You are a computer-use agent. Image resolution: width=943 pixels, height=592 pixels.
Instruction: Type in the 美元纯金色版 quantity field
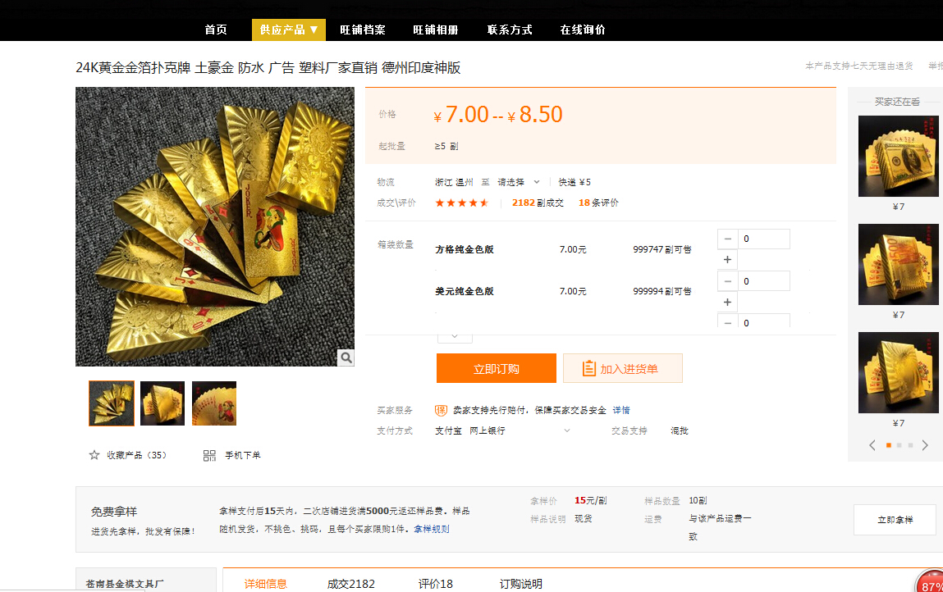[763, 281]
